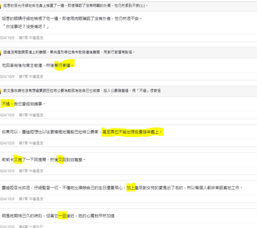Click the highlighted phrase '甚至再也不能出現在貴族年鑑上'
Screen dimensions: 257x228
[131, 132]
